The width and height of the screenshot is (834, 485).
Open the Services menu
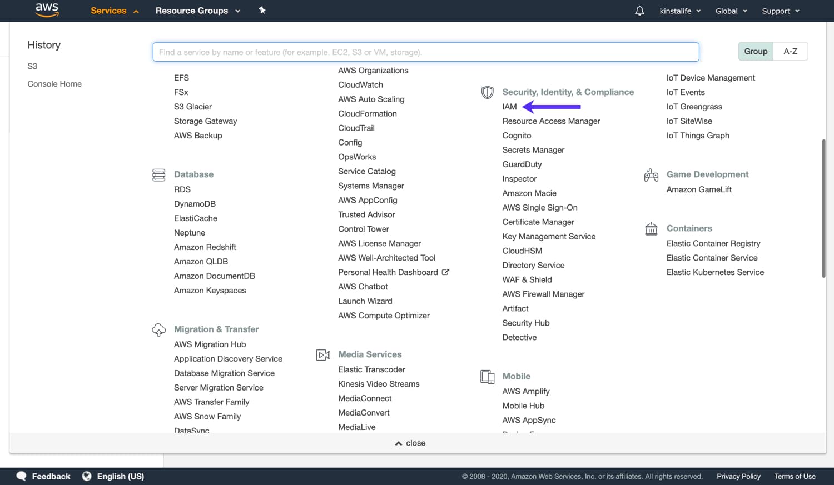[108, 11]
